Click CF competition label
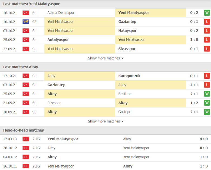This screenshot has height=170, width=211. coord(34,22)
